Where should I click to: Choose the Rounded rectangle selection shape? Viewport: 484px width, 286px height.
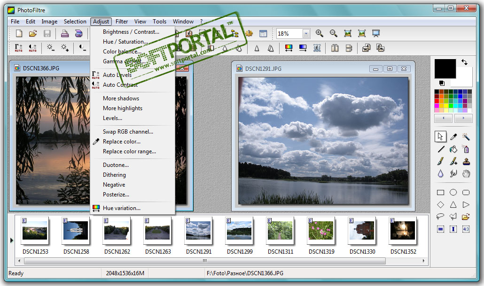point(466,192)
